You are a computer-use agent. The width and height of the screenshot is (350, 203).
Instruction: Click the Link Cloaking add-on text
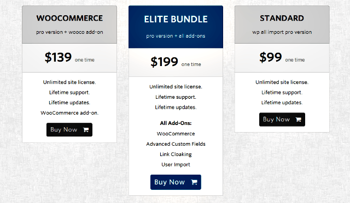176,154
